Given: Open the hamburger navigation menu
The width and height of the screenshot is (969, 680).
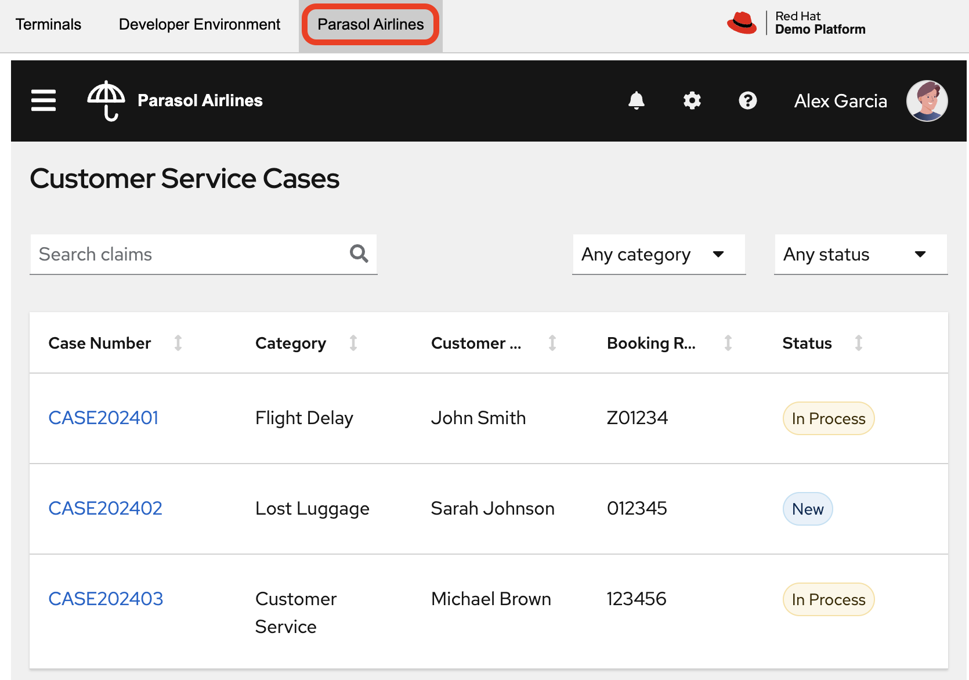Looking at the screenshot, I should [44, 100].
